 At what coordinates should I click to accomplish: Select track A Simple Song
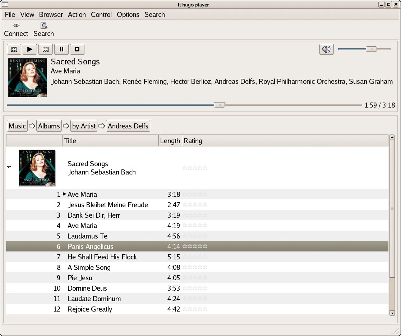pyautogui.click(x=197, y=267)
